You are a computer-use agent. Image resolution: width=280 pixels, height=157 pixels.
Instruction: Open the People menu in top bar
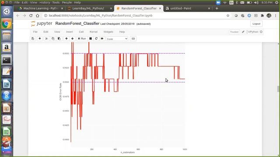coord(67,3)
